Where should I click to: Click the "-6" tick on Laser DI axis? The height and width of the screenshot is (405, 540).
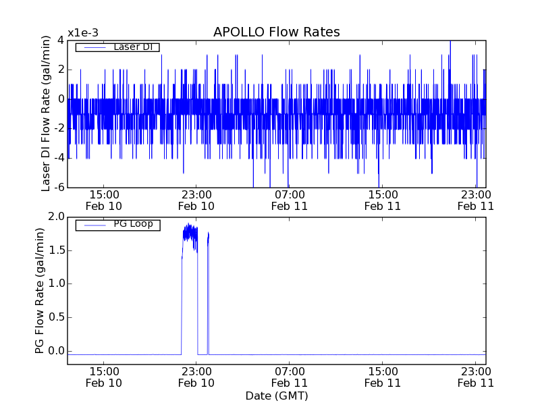click(x=59, y=187)
